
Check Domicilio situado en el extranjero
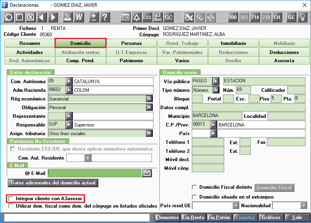[x=194, y=197]
